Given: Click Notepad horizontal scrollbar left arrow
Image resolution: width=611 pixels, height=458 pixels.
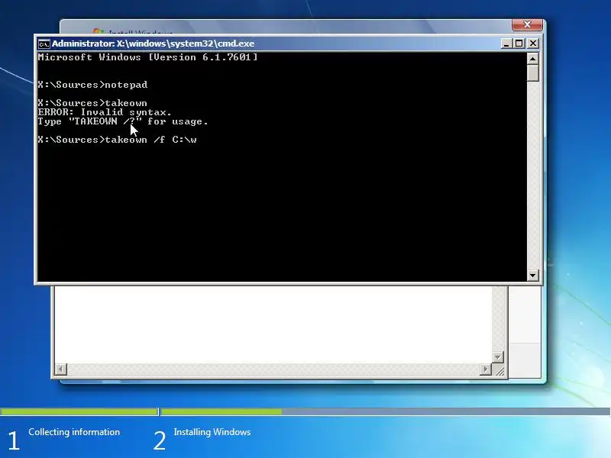Looking at the screenshot, I should click(x=61, y=369).
